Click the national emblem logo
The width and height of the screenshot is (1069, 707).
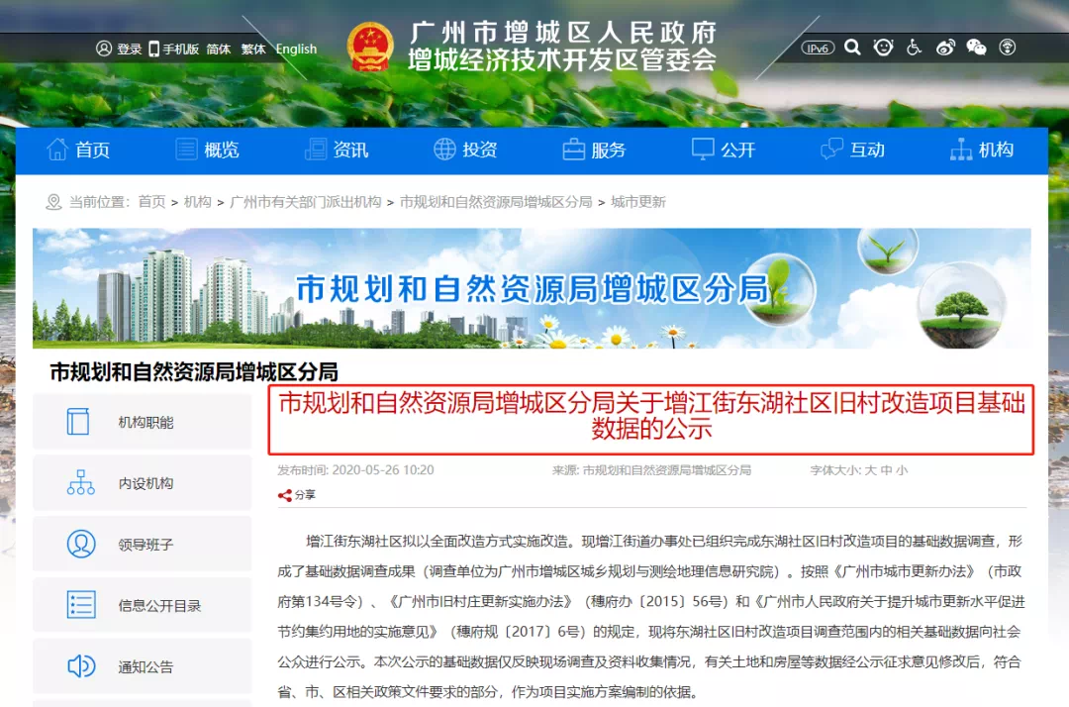[x=369, y=48]
